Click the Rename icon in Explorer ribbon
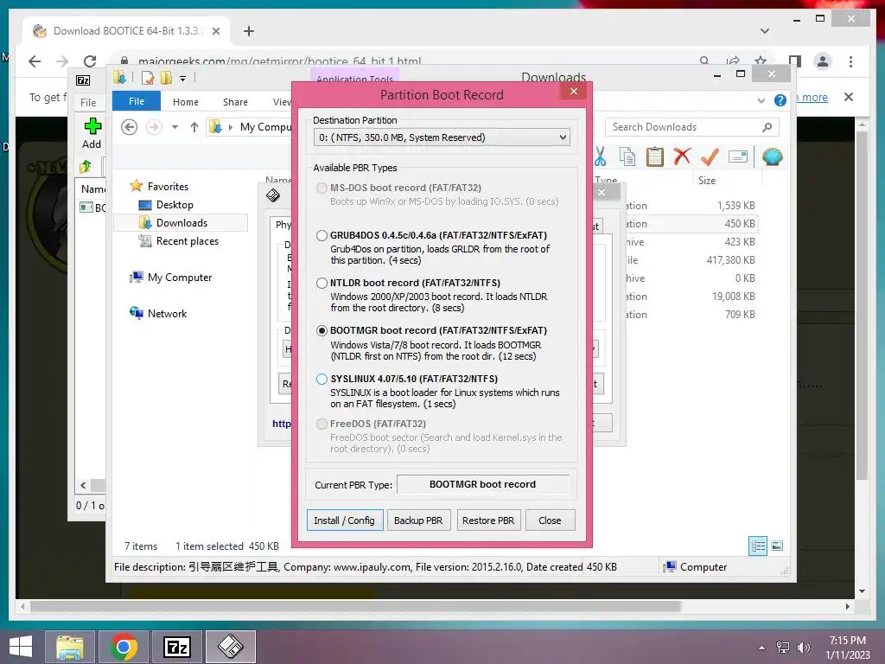Screen dimensions: 885x664 pyautogui.click(x=738, y=156)
